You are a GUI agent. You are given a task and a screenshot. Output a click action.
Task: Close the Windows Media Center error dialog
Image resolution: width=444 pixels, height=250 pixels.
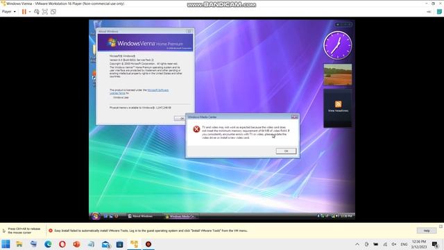point(294,117)
